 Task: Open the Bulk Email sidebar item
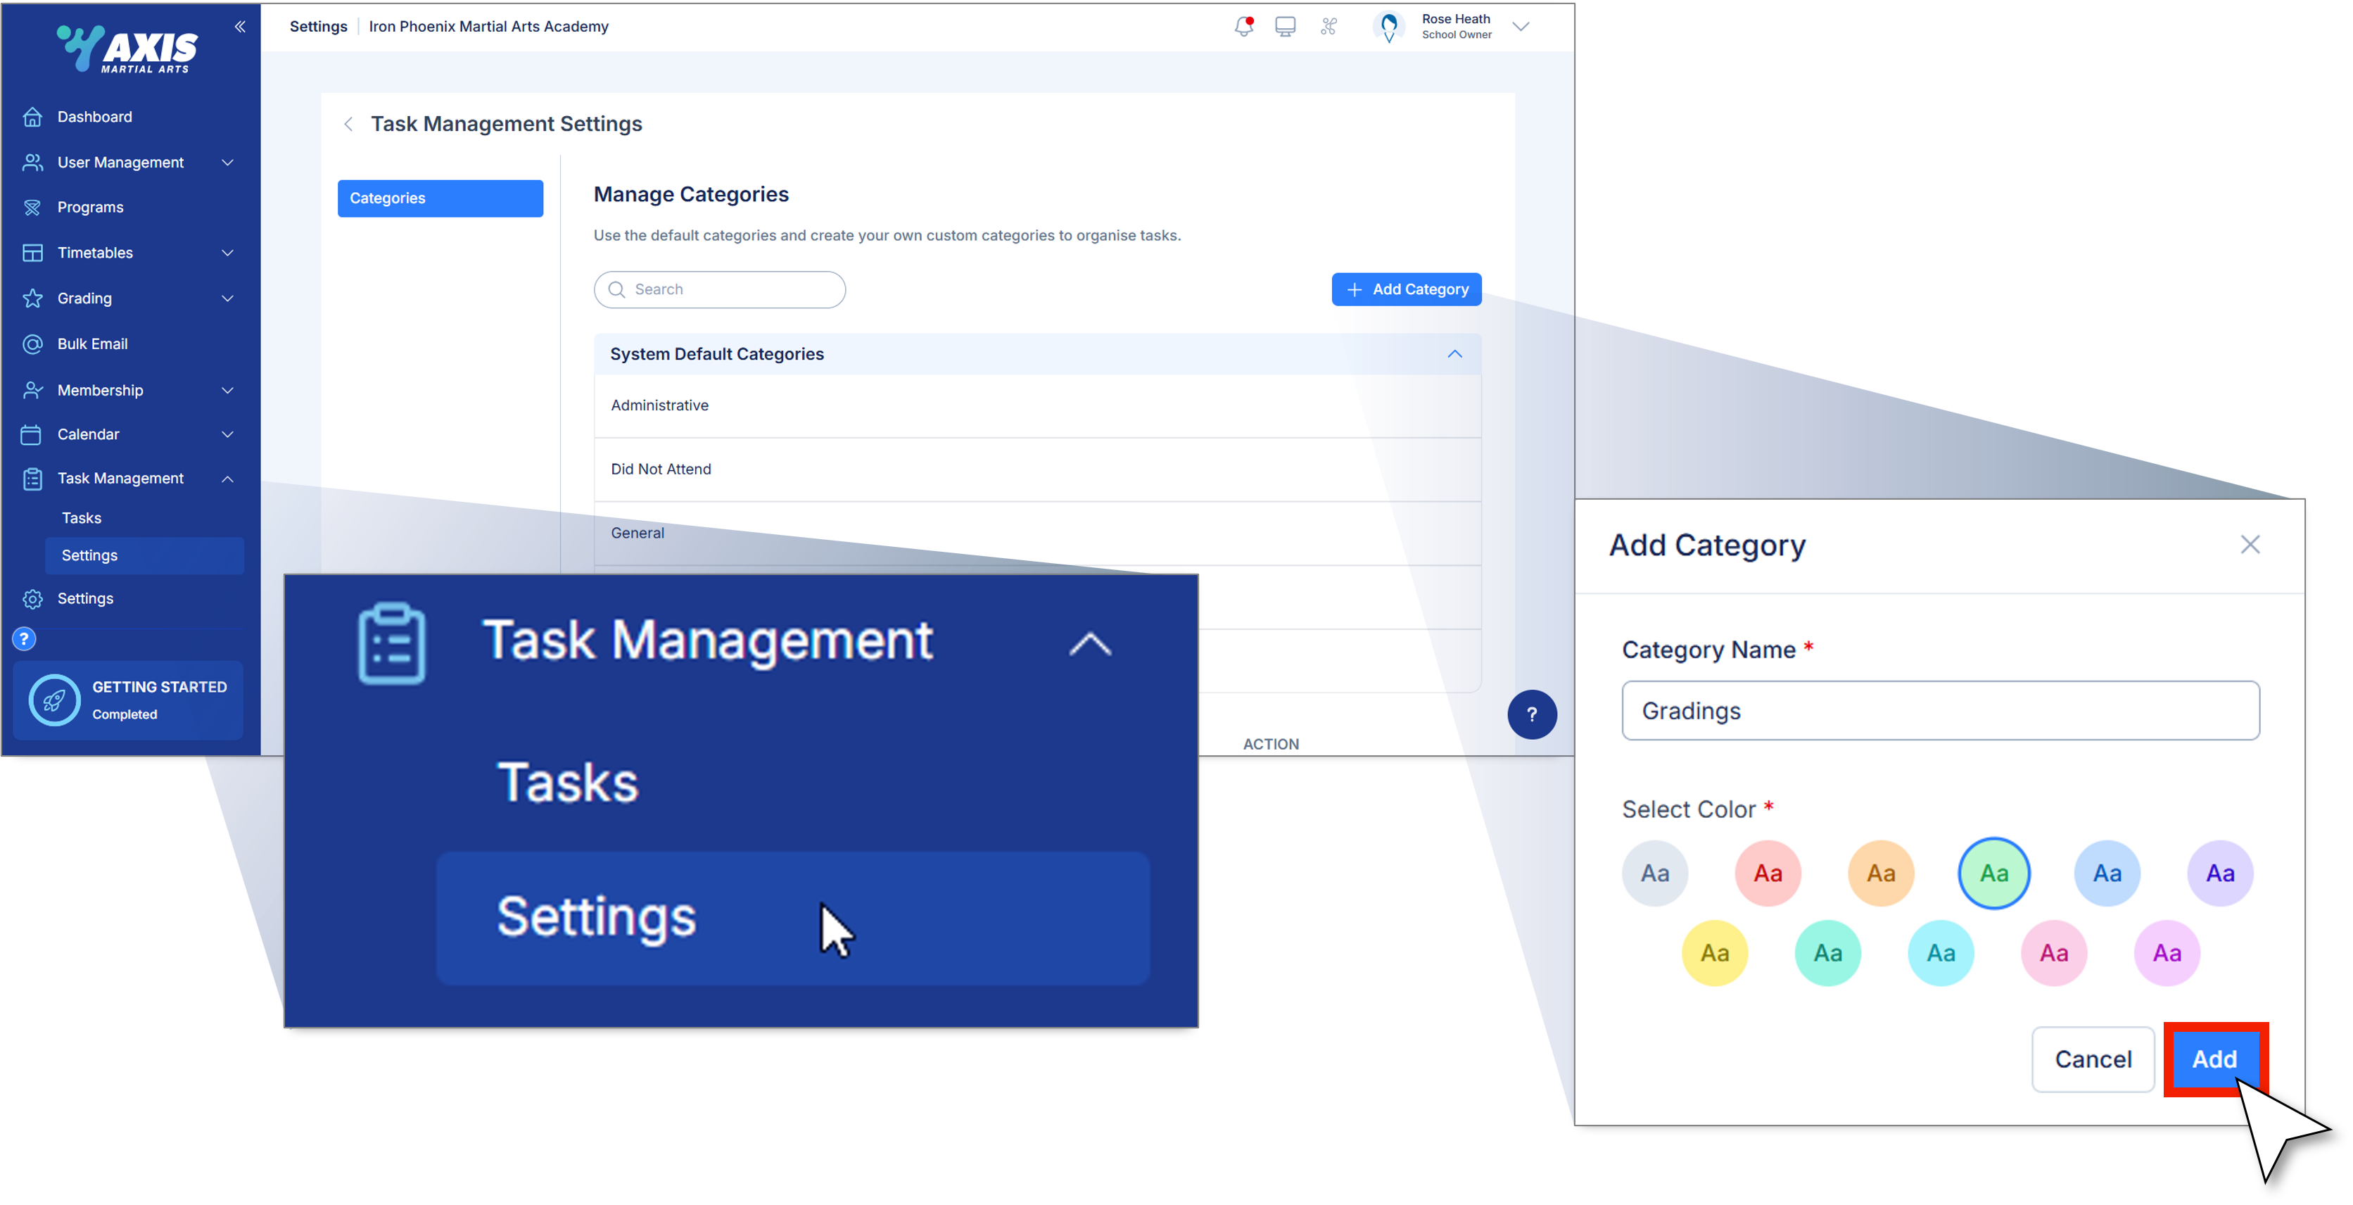tap(92, 344)
